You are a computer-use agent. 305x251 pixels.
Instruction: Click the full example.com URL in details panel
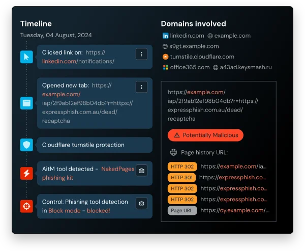click(x=213, y=105)
